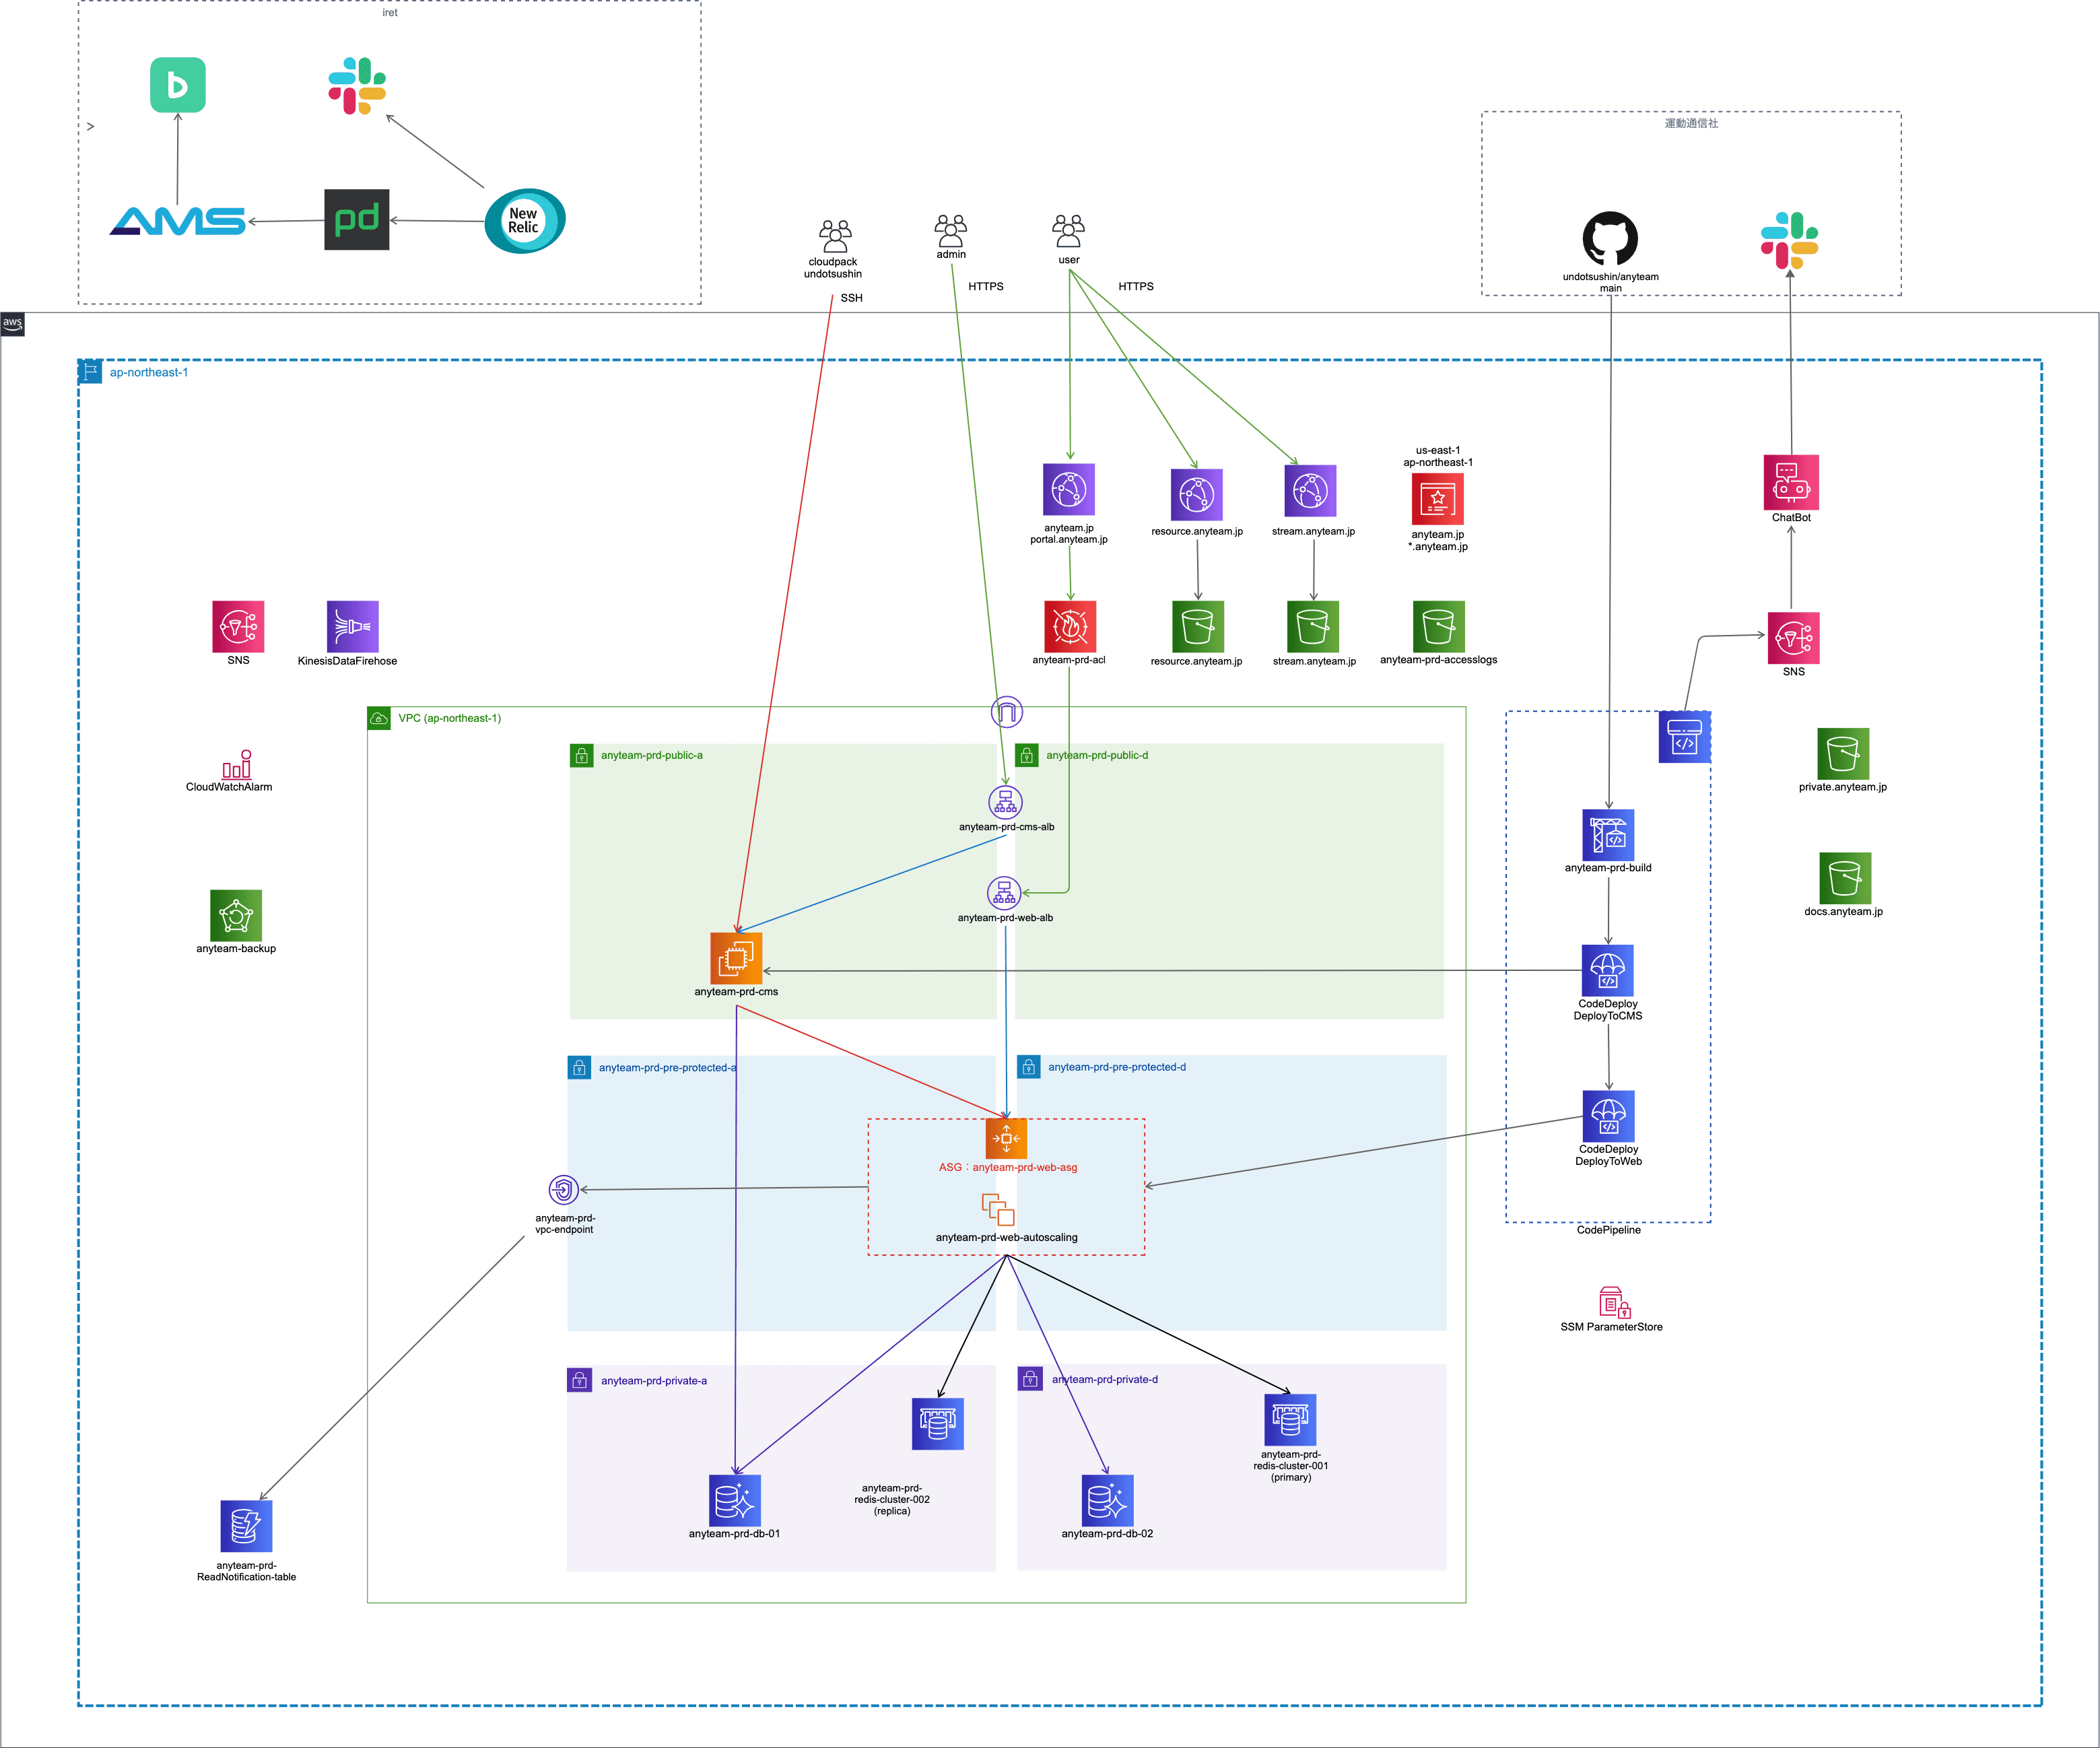Click the anyteam-prd-web-alb load balancer icon
2100x1748 pixels.
tap(1004, 893)
